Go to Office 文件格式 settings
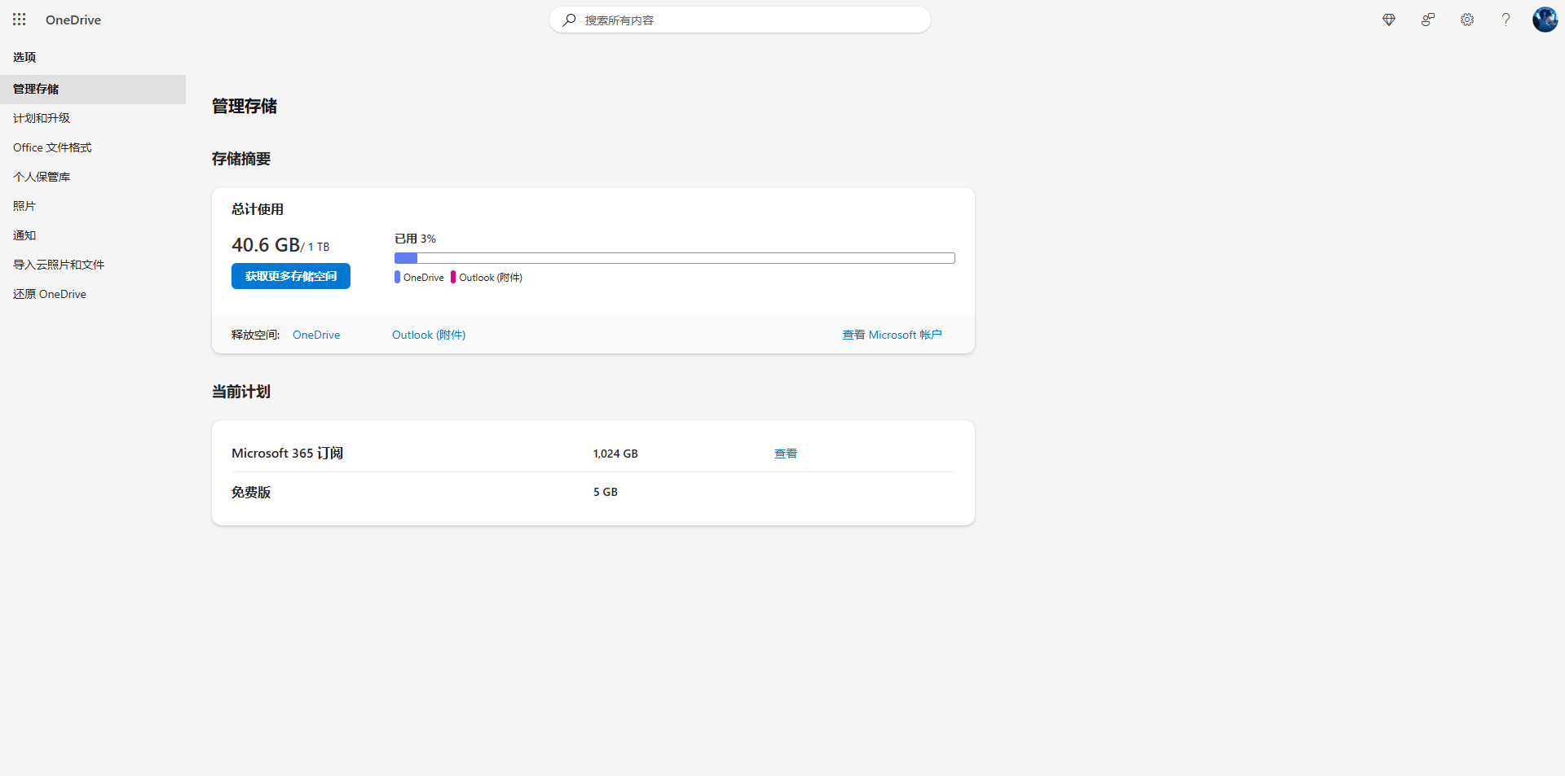This screenshot has width=1565, height=776. tap(52, 147)
